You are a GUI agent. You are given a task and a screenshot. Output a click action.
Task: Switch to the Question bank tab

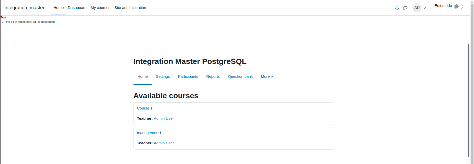240,76
